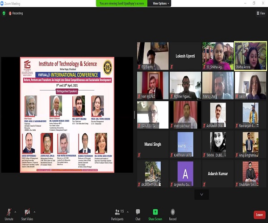Viewport: 268px width, 223px height.
Task: Select the Adarsh Kumar participant tile
Action: pos(218,173)
